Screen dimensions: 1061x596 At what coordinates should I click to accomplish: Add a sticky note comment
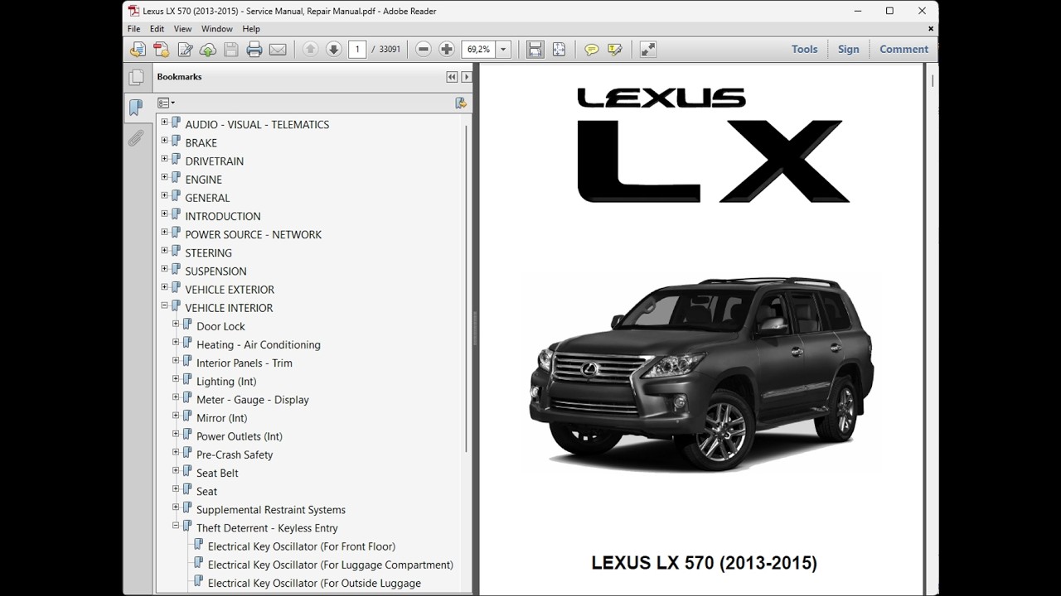coord(591,50)
